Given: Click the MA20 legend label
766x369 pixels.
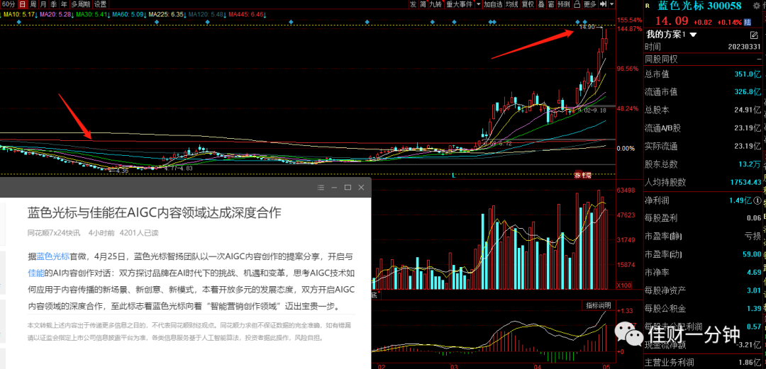Looking at the screenshot, I should click(x=56, y=15).
